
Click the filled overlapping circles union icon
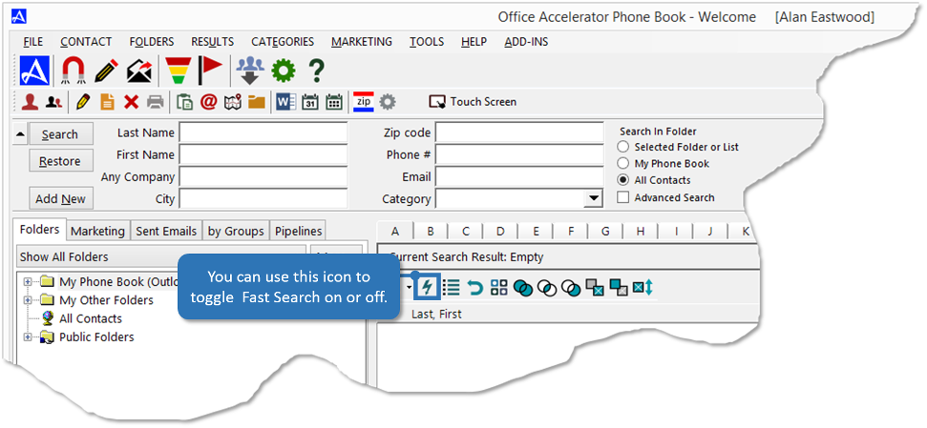tap(523, 288)
